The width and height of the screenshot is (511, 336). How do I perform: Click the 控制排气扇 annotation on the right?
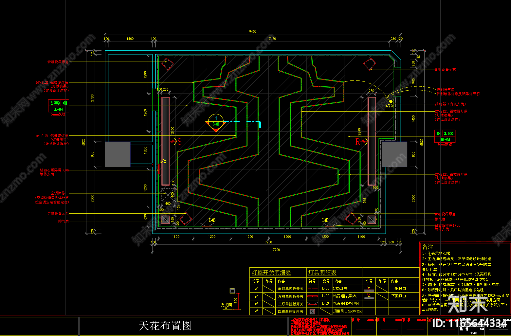click(446, 90)
